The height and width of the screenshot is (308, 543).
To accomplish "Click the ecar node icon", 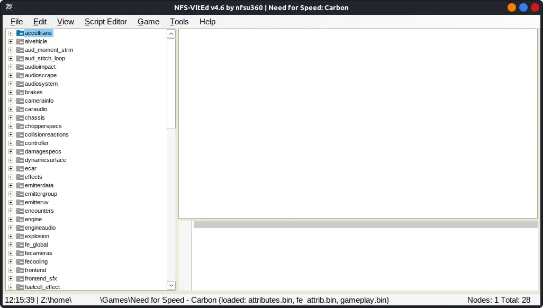I will [x=20, y=168].
